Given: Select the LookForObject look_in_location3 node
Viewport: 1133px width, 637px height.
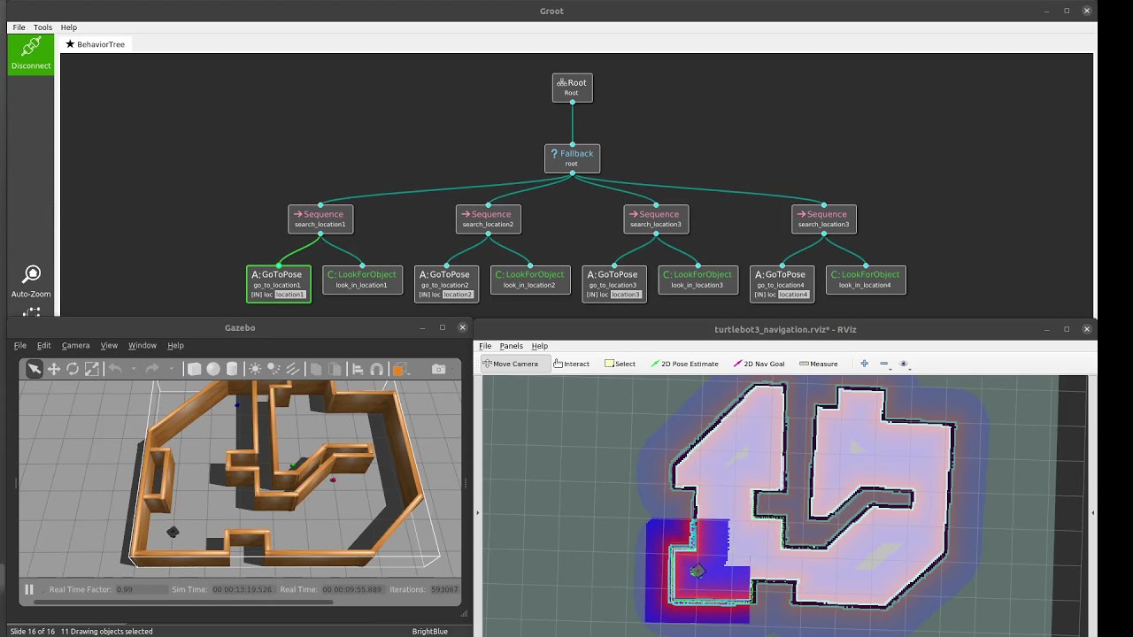Looking at the screenshot, I should point(698,280).
